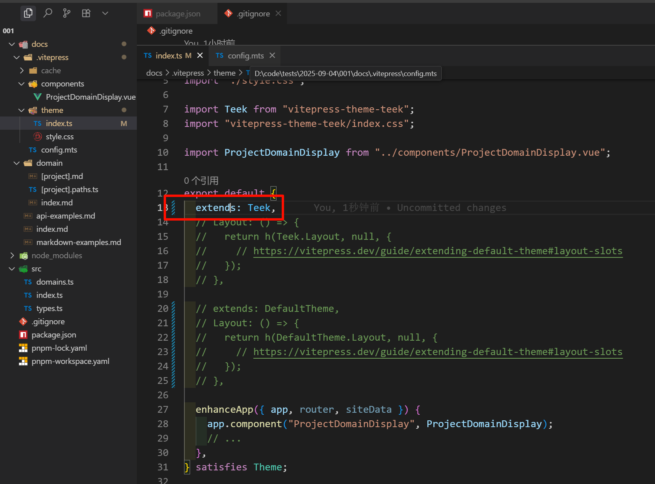Click the modified gutter marker on line 20
The image size is (655, 484).
173,309
